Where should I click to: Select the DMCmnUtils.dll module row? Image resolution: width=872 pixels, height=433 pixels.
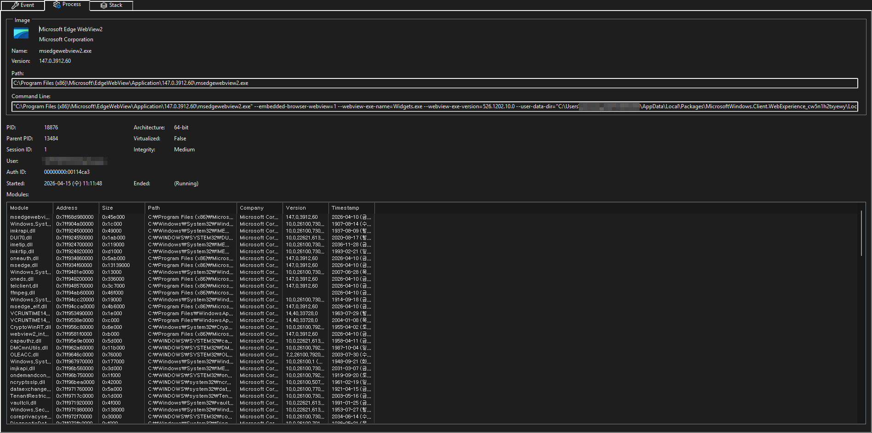(191, 348)
